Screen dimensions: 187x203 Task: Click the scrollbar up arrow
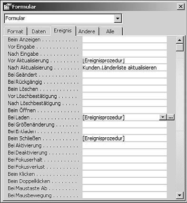180,40
